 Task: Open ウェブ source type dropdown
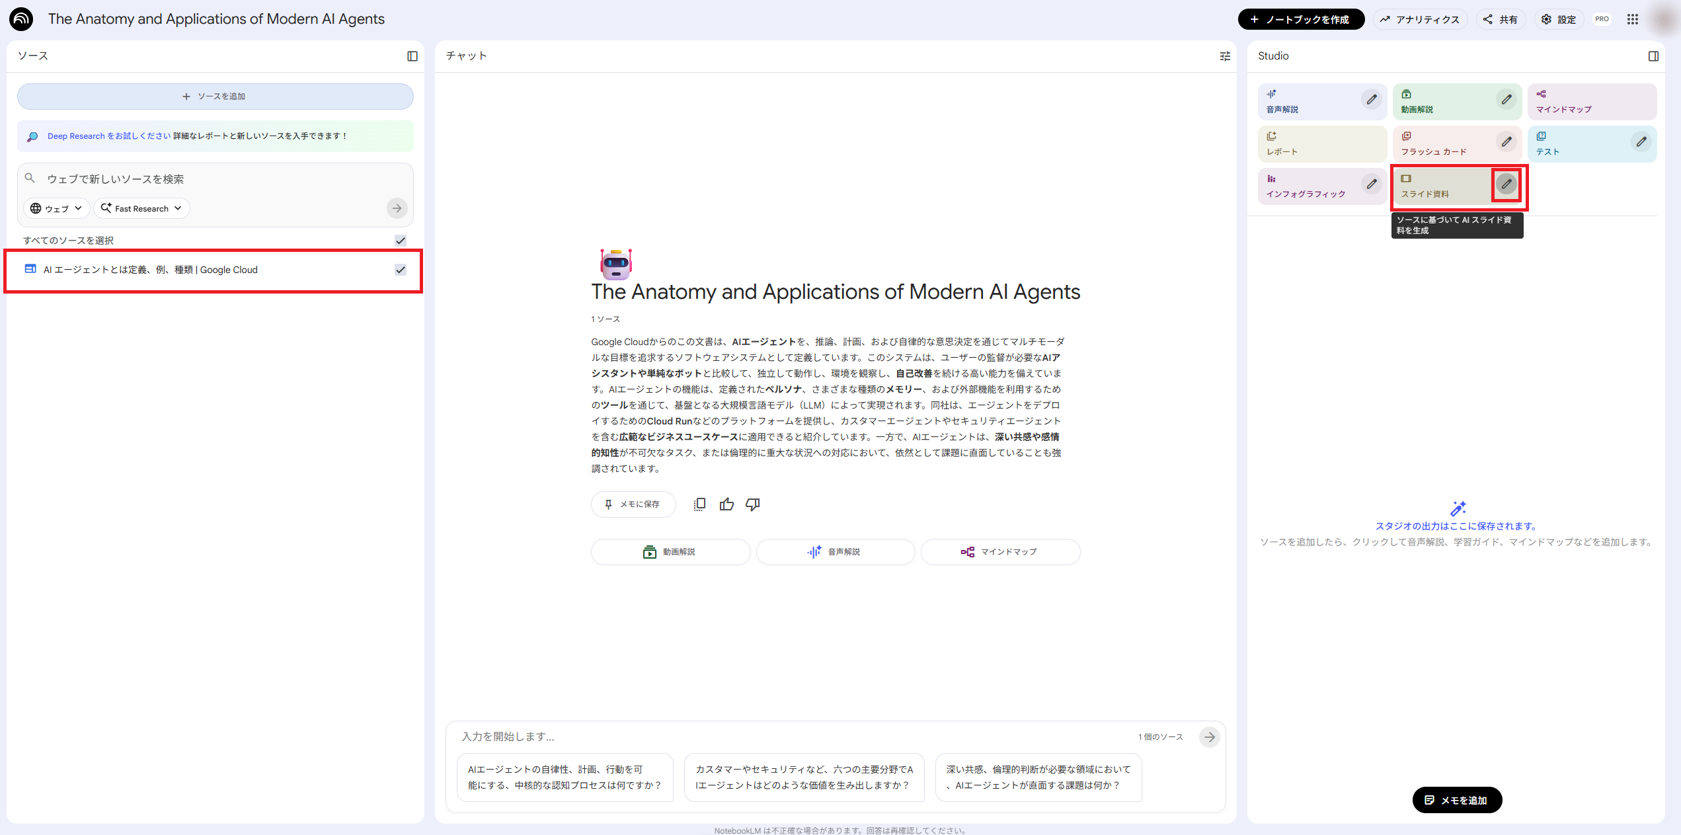(57, 208)
